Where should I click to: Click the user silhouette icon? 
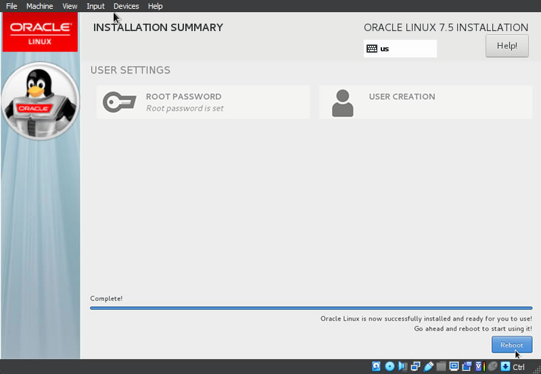[342, 103]
